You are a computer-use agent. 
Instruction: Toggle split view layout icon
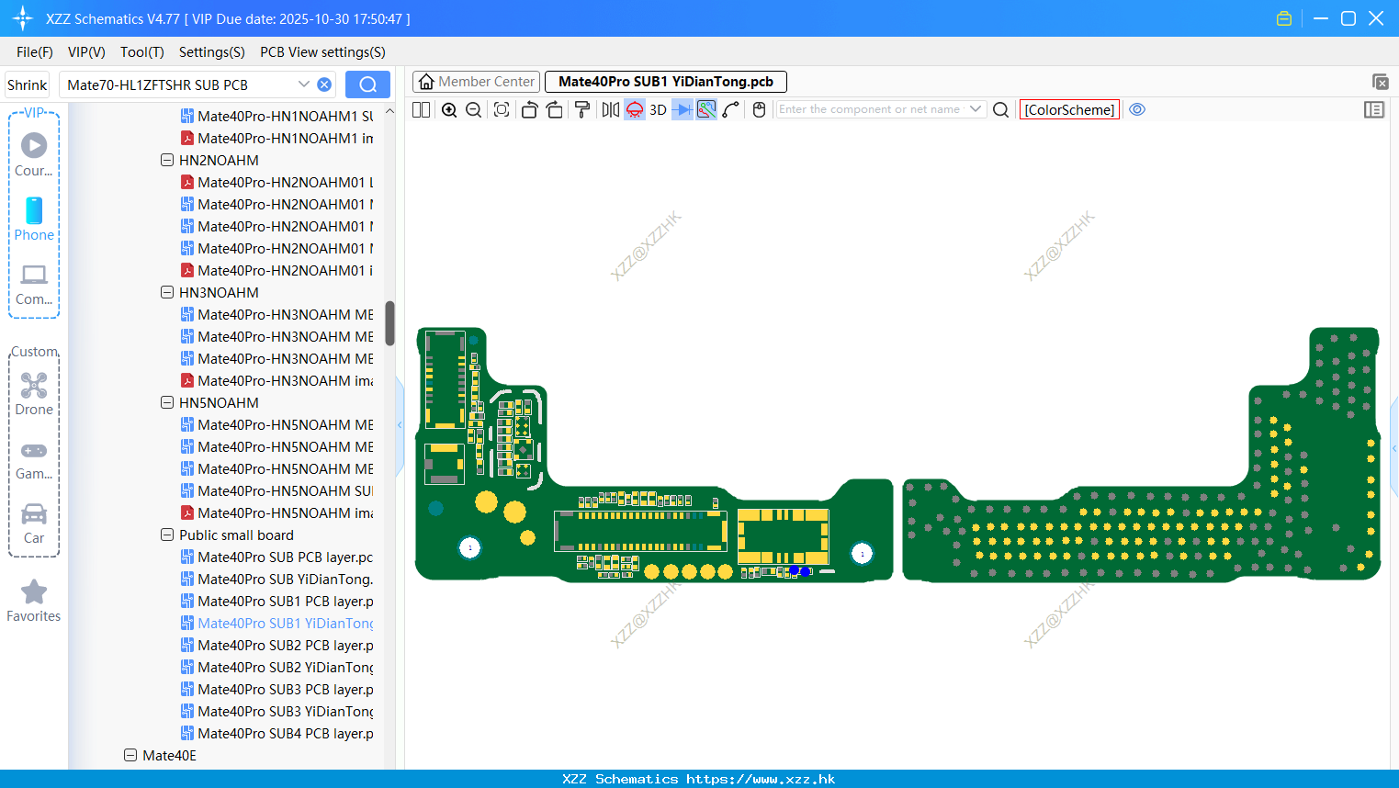(422, 109)
